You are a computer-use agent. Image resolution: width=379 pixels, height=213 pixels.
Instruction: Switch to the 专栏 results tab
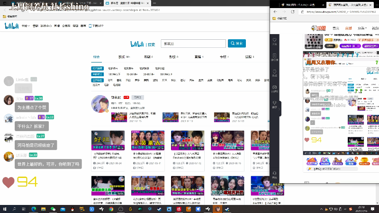click(x=224, y=57)
